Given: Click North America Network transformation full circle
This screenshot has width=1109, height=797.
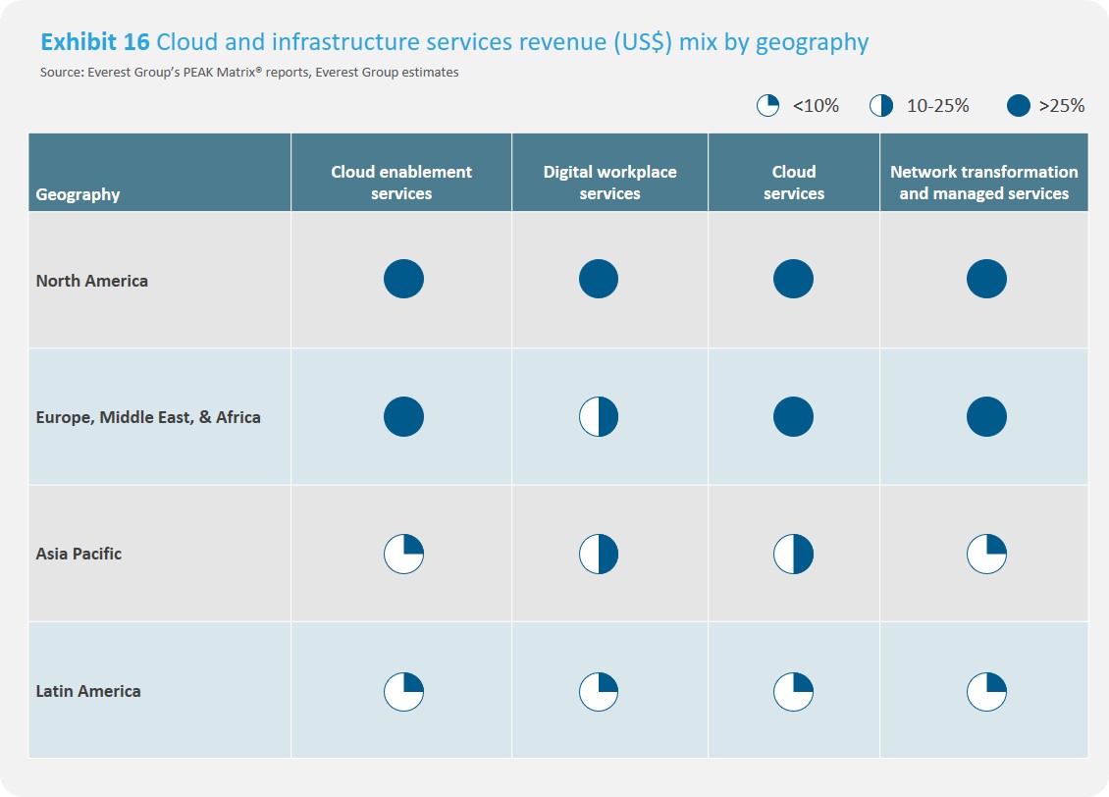Looking at the screenshot, I should click(986, 280).
